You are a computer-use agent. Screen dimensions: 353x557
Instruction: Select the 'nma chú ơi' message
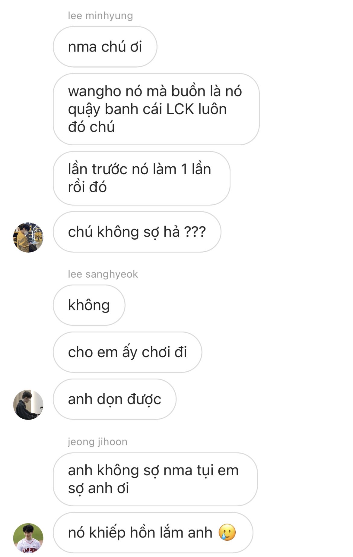[x=105, y=47]
